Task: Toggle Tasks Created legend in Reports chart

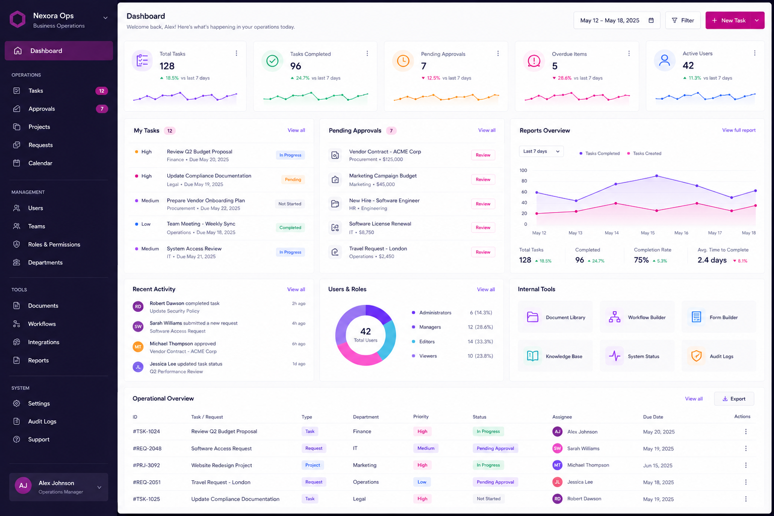Action: 644,153
